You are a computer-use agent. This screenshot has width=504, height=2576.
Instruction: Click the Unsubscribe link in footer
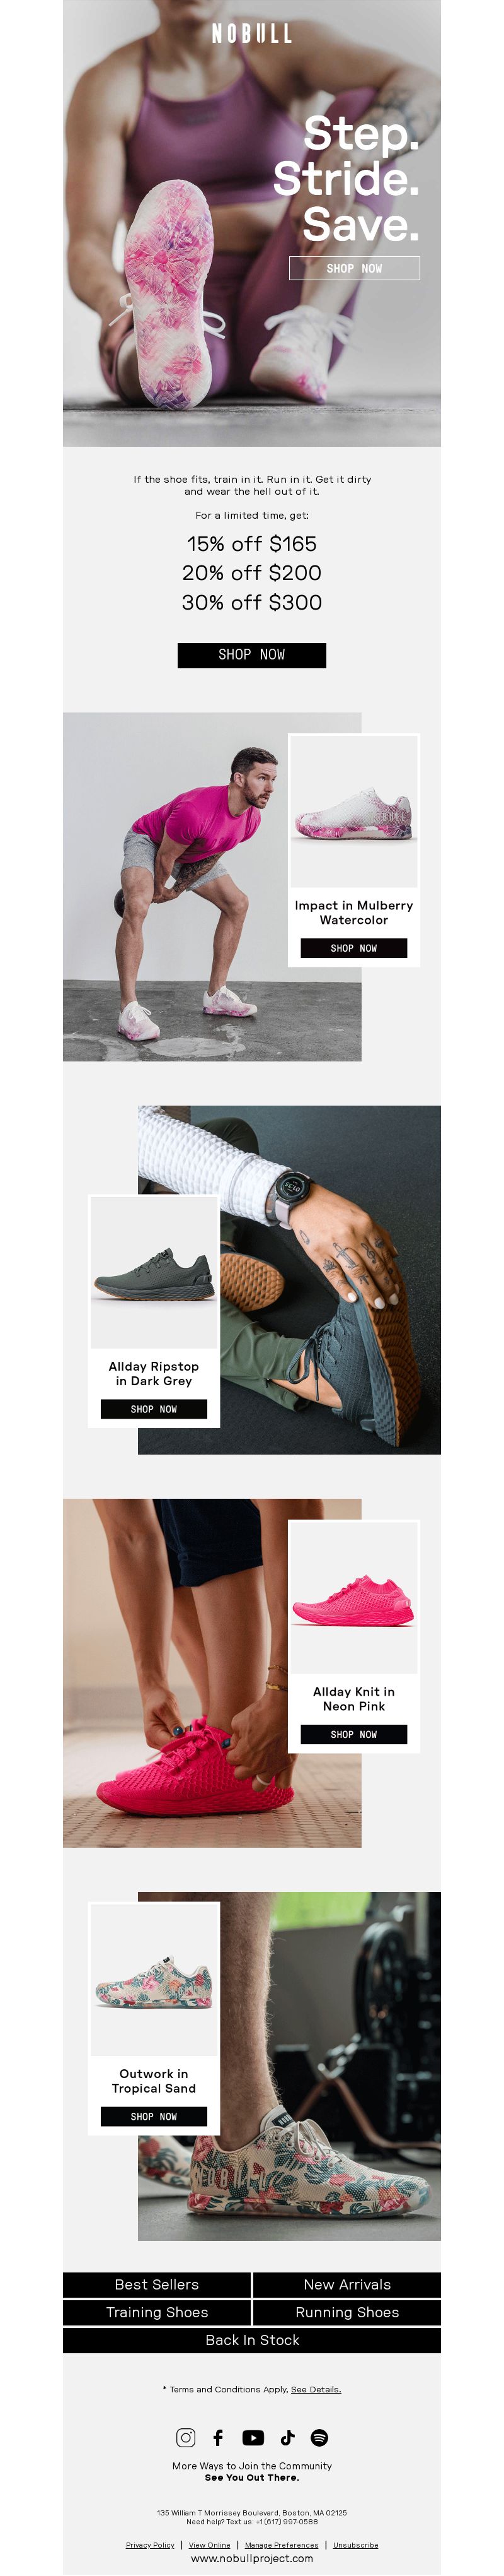pos(355,2545)
